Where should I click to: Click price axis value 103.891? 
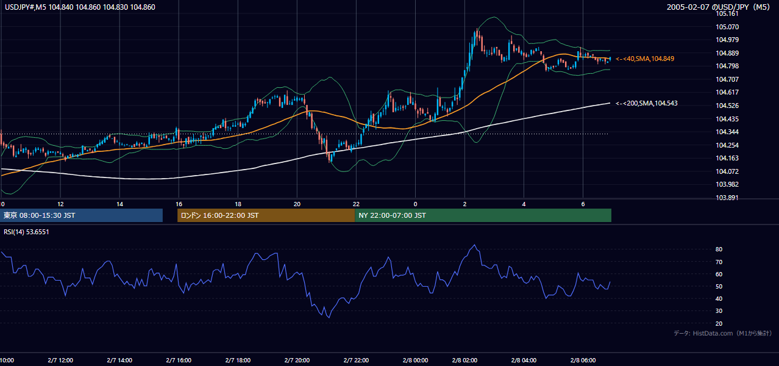727,198
